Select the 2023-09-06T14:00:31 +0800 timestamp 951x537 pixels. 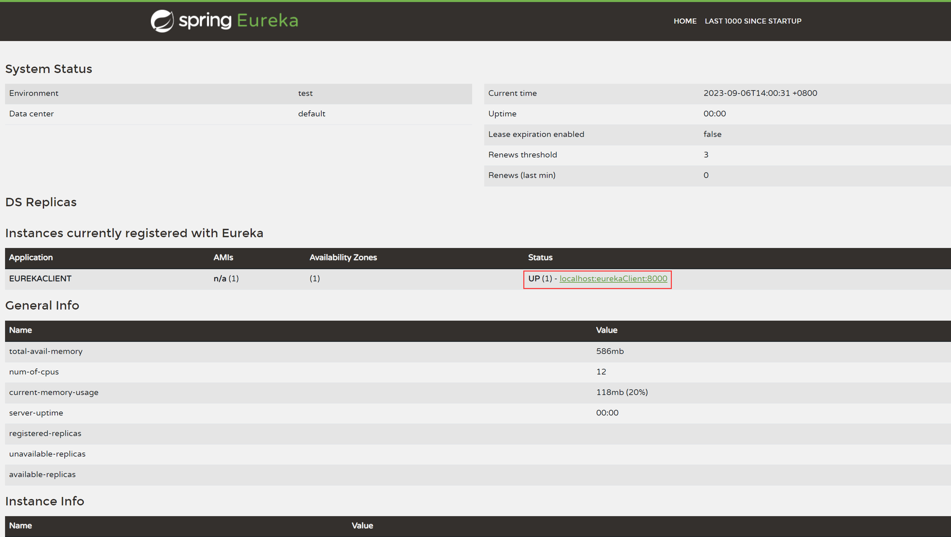coord(760,93)
